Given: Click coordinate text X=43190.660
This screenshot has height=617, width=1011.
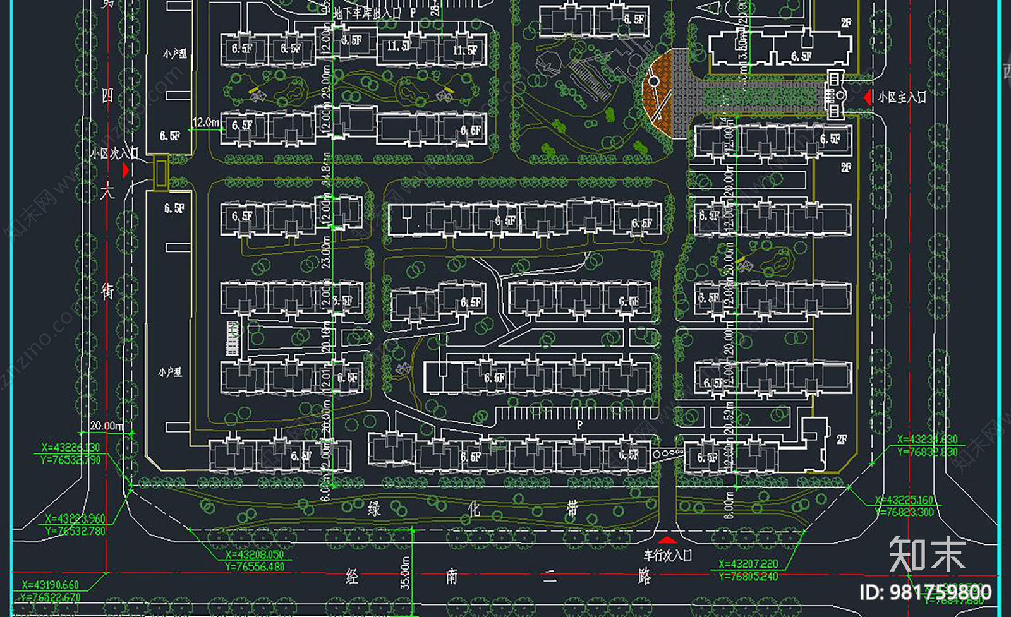Looking at the screenshot, I should pos(50,585).
